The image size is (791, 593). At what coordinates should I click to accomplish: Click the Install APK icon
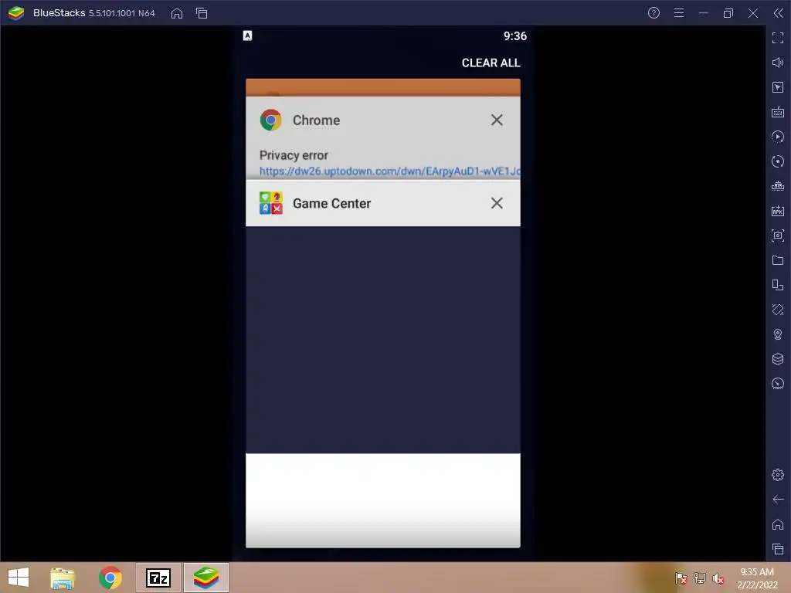(778, 211)
